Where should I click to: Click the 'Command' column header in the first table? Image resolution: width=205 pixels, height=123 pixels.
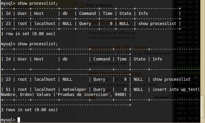(87, 14)
